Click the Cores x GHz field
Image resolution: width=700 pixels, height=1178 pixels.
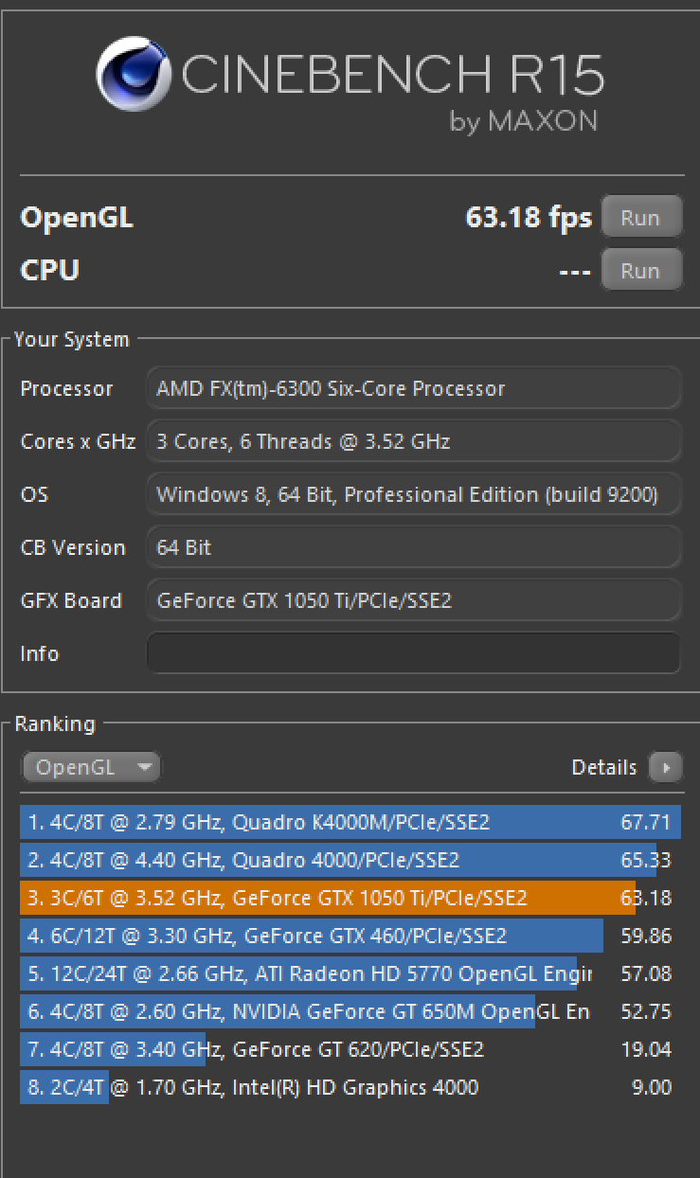click(414, 441)
